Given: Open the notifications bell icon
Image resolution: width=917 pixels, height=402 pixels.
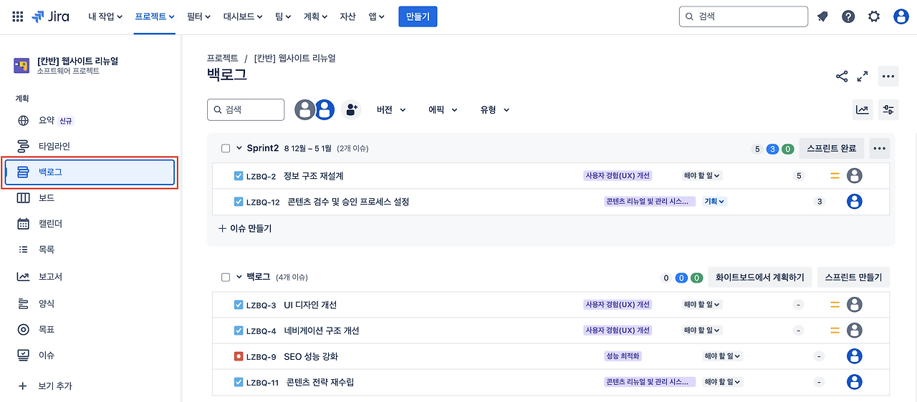Looking at the screenshot, I should 822,16.
